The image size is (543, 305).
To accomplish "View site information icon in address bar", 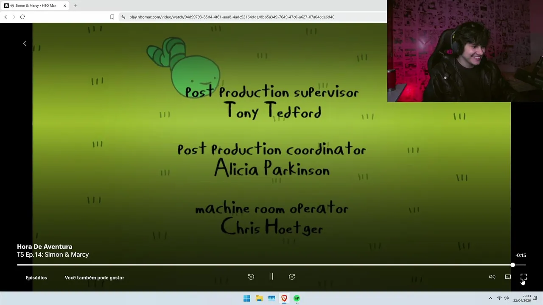I will (x=123, y=17).
